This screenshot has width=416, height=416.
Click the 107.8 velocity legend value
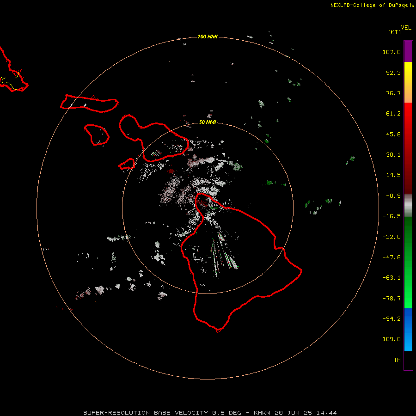[392, 52]
